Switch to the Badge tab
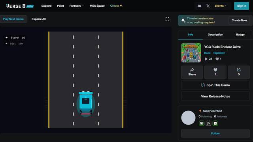Viewport: 253px width, 142px height. (x=240, y=35)
